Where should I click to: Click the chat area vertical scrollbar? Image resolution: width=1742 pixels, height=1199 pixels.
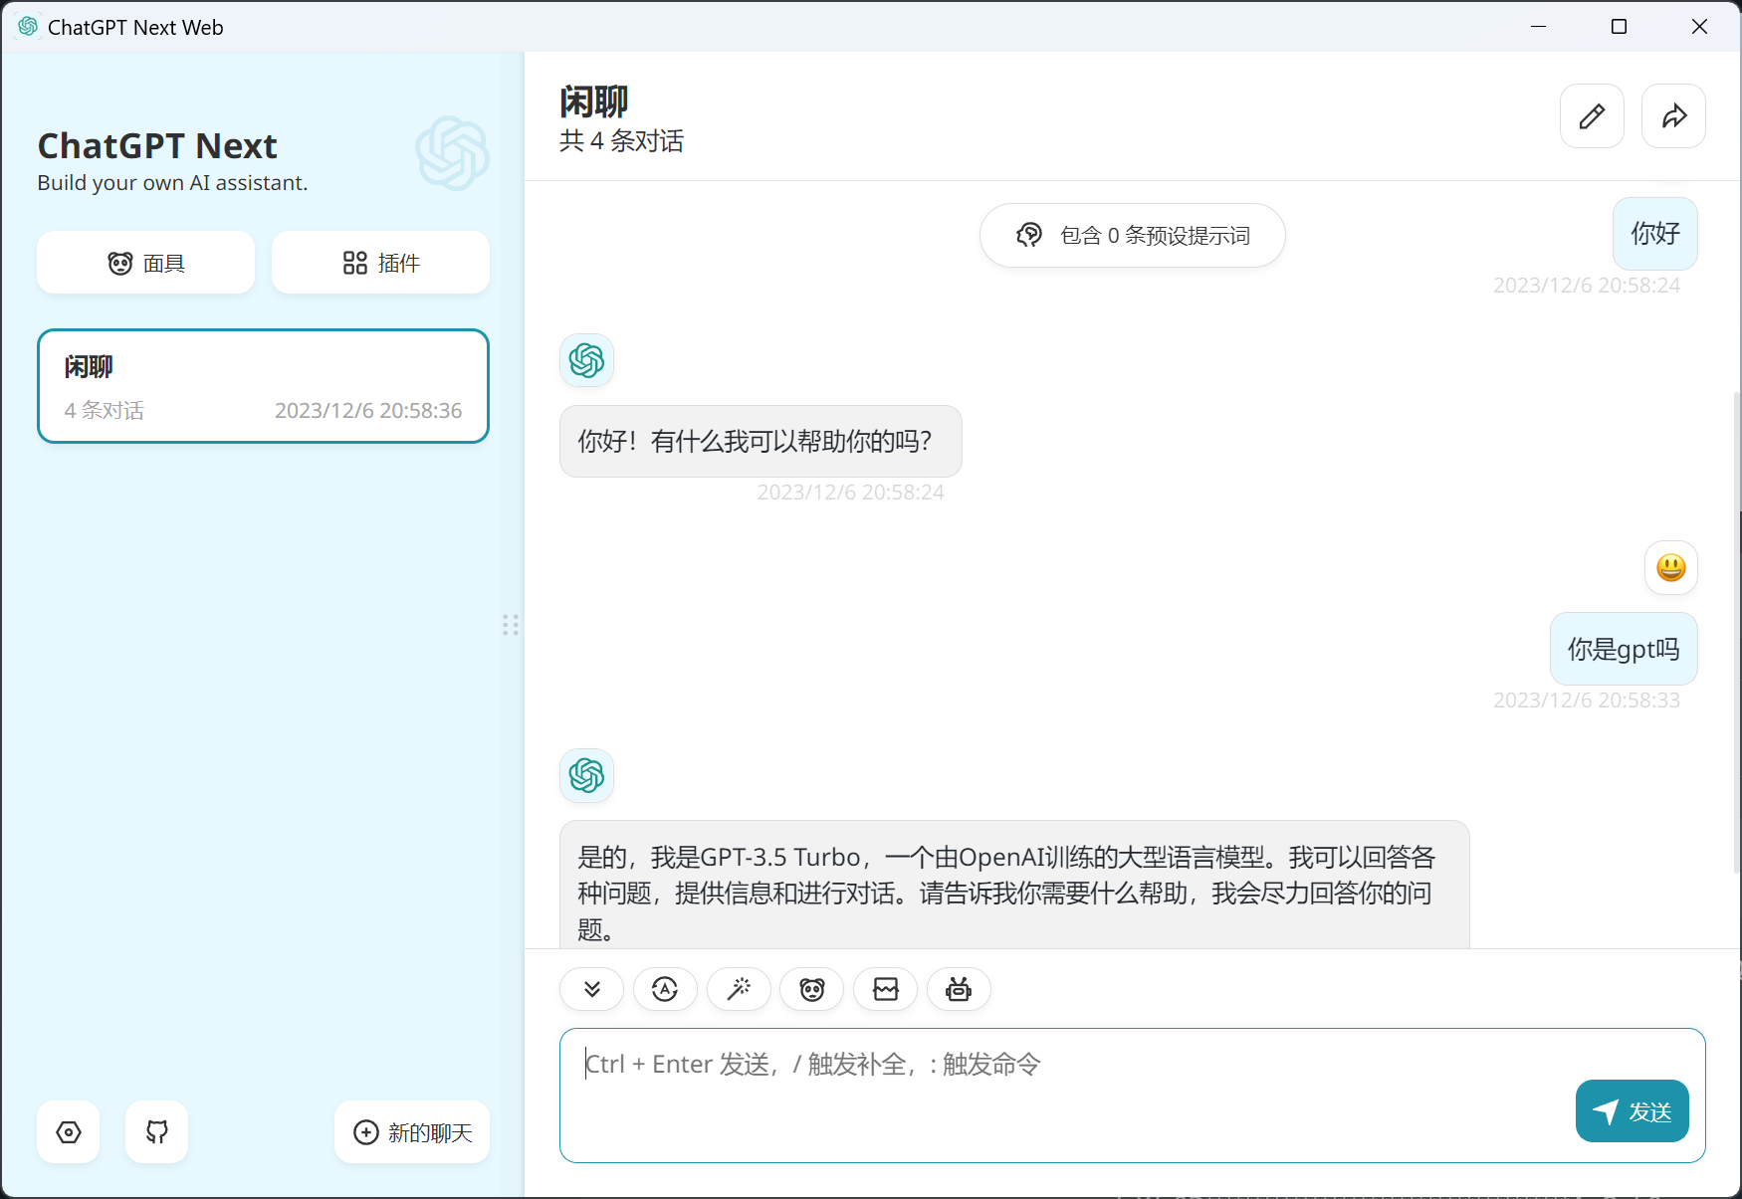(x=1737, y=632)
